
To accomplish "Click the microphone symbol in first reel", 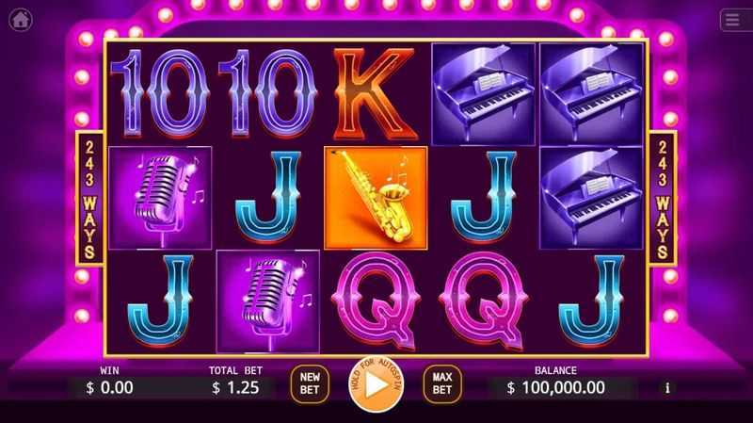I will tap(160, 198).
